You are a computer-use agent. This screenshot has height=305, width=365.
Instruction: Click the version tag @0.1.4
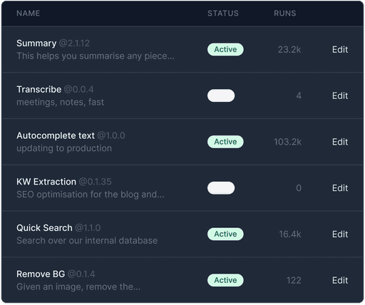81,274
